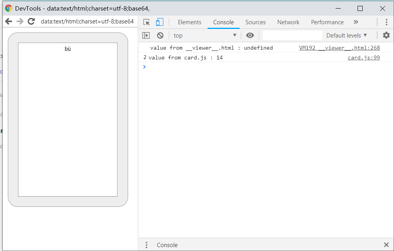
Task: Open the Performance tab
Action: pos(327,22)
